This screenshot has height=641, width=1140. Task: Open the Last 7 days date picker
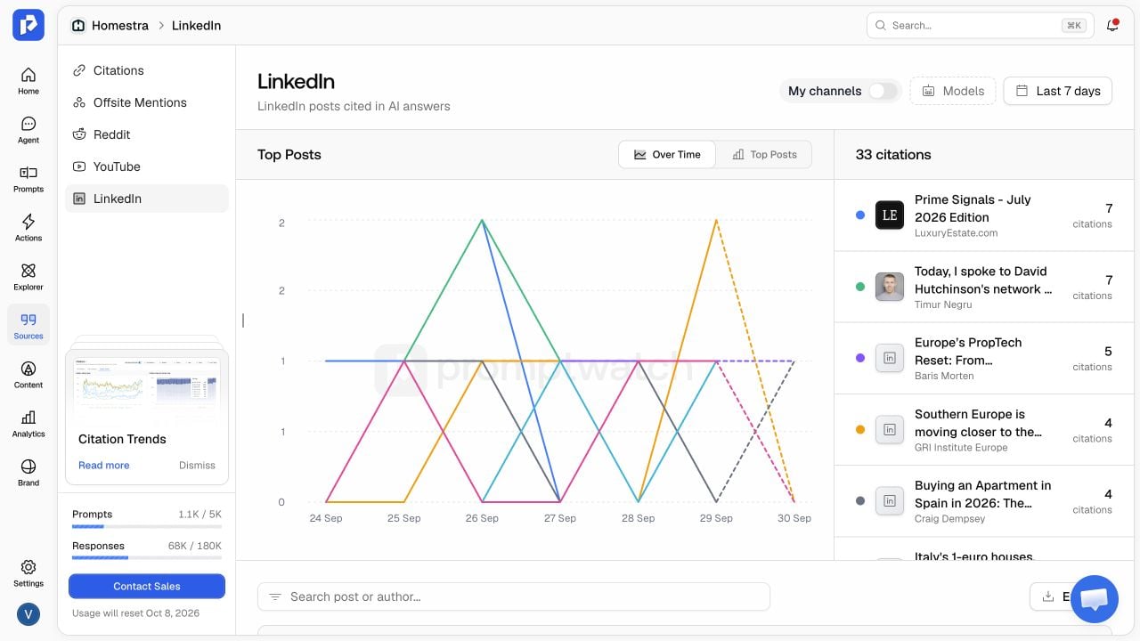click(x=1058, y=91)
